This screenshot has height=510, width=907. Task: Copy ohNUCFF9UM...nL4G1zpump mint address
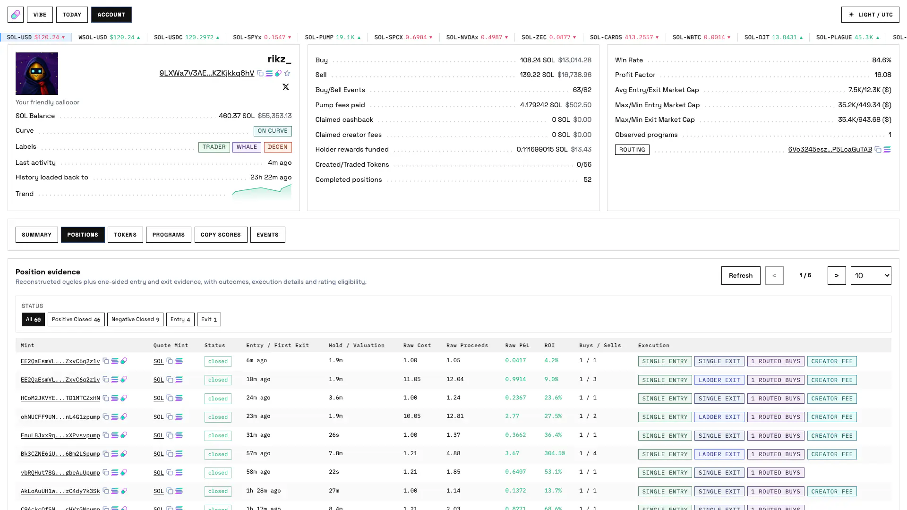pyautogui.click(x=106, y=416)
